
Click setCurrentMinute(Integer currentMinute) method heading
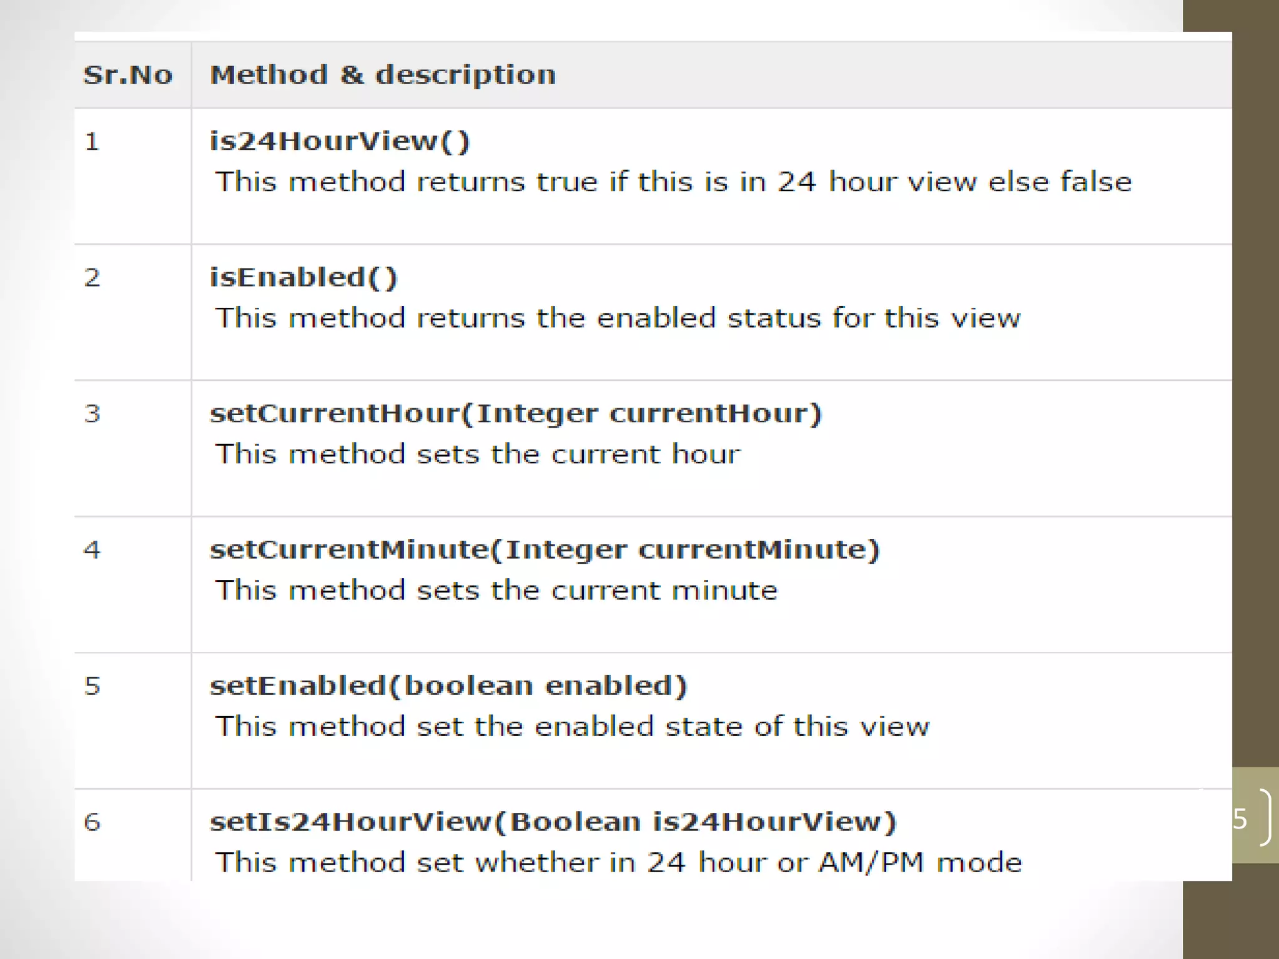[x=545, y=549]
